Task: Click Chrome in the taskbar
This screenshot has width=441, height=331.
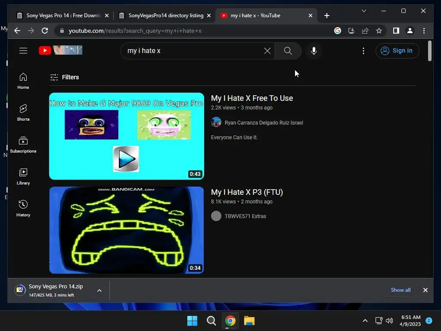Action: pos(230,321)
